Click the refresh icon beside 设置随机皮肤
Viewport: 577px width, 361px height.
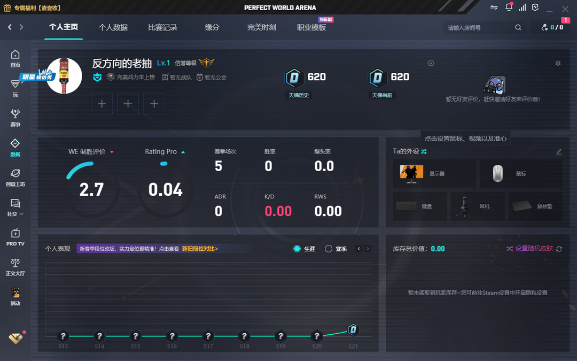(559, 249)
